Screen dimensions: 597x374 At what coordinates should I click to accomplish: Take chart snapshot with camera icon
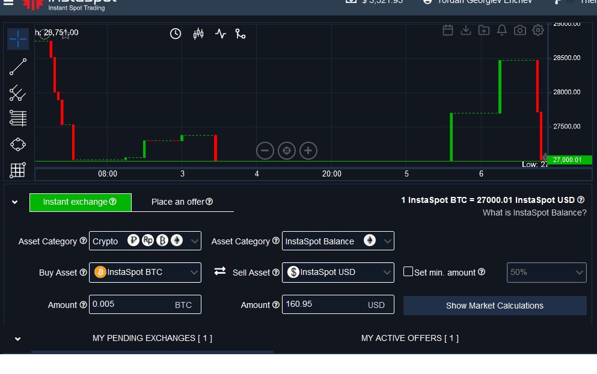519,30
